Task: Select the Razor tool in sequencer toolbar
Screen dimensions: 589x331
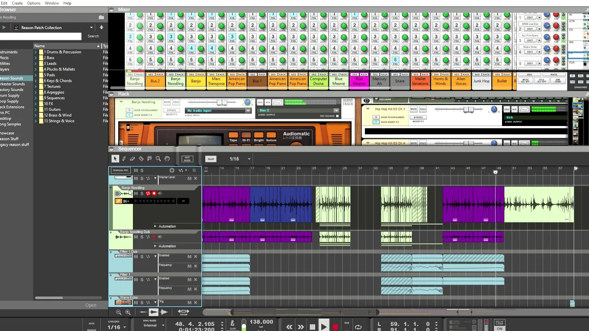Action: [141, 159]
